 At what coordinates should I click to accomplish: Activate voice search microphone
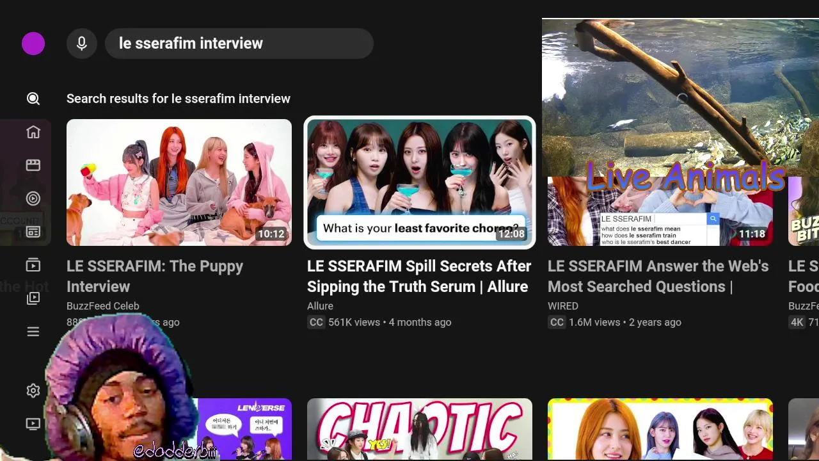(82, 44)
